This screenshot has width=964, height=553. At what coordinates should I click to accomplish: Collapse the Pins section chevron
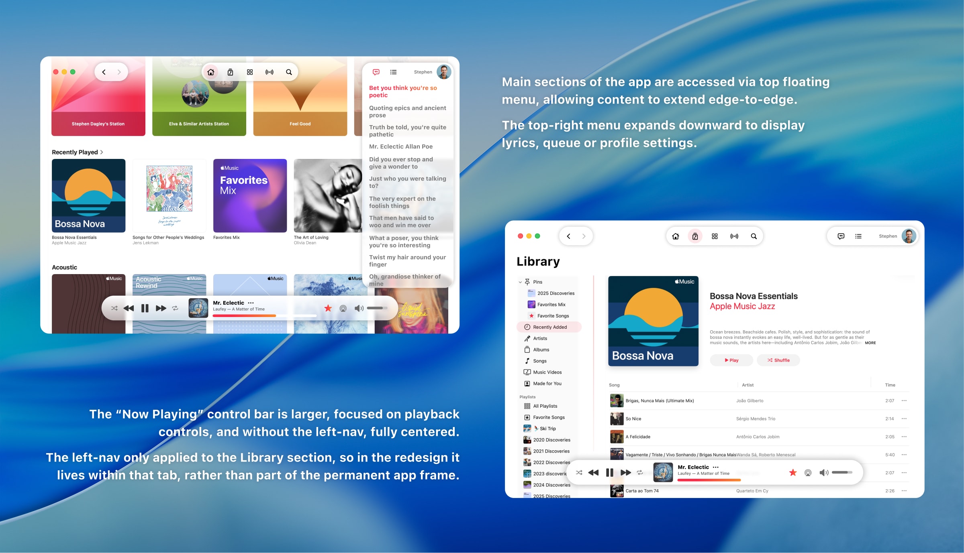(520, 282)
